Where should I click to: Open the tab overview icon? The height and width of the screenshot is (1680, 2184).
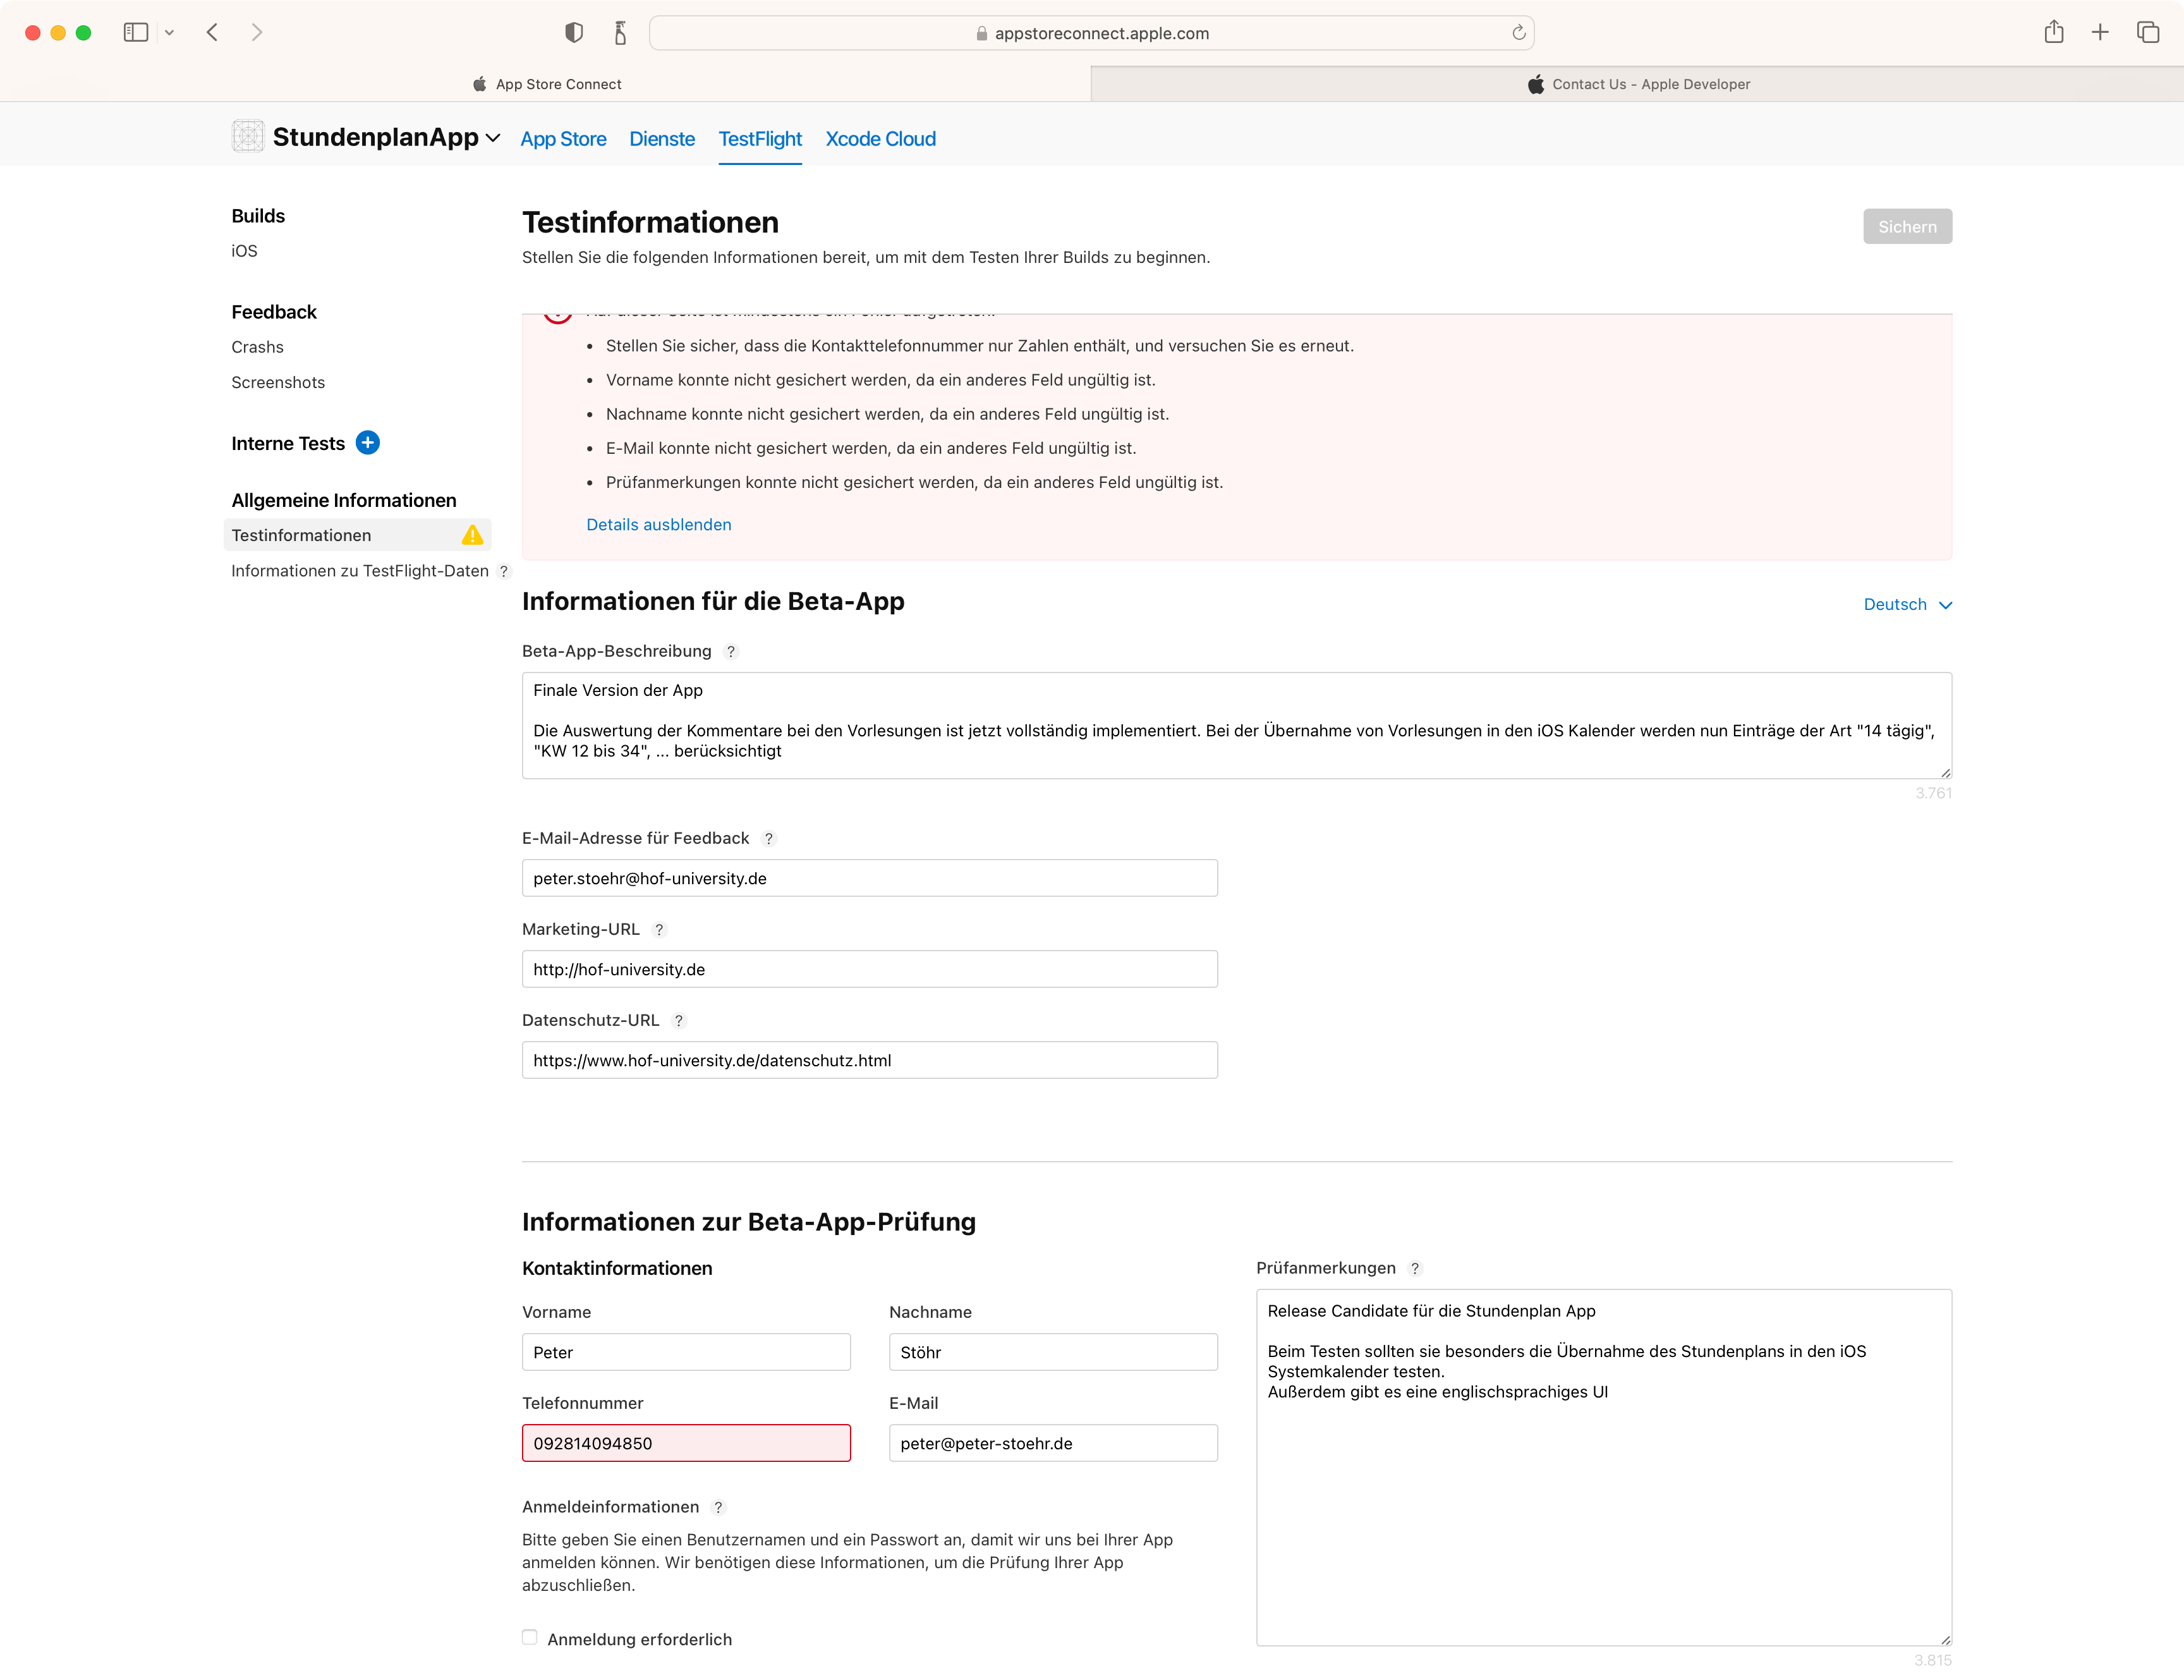coord(2148,33)
